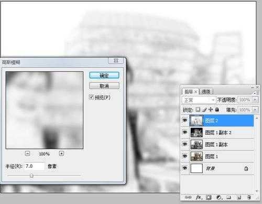Add a layer mask using the mask icon
Image resolution: width=262 pixels, height=204 pixels.
point(209,197)
